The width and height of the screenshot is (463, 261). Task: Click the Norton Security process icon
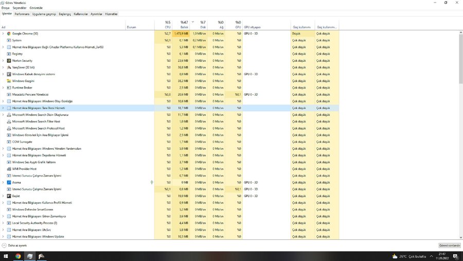(9, 61)
